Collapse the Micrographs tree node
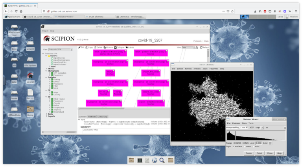This screenshot has height=167, width=302. pos(46,71)
